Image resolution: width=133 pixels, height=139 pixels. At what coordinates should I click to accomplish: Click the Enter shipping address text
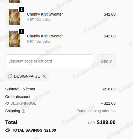click(x=96, y=111)
